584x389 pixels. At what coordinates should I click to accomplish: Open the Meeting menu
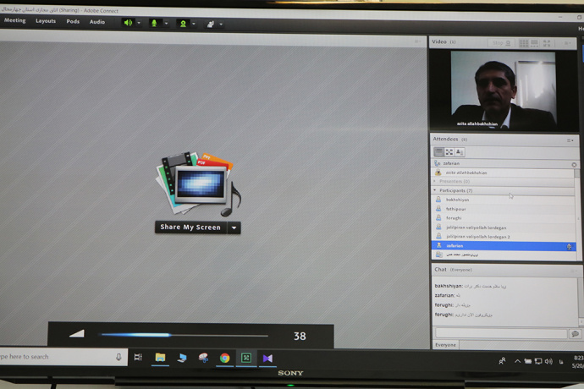coord(15,21)
